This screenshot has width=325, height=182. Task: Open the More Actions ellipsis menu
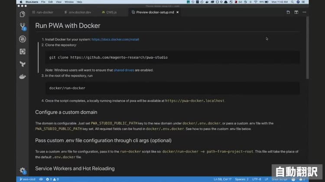(304, 12)
